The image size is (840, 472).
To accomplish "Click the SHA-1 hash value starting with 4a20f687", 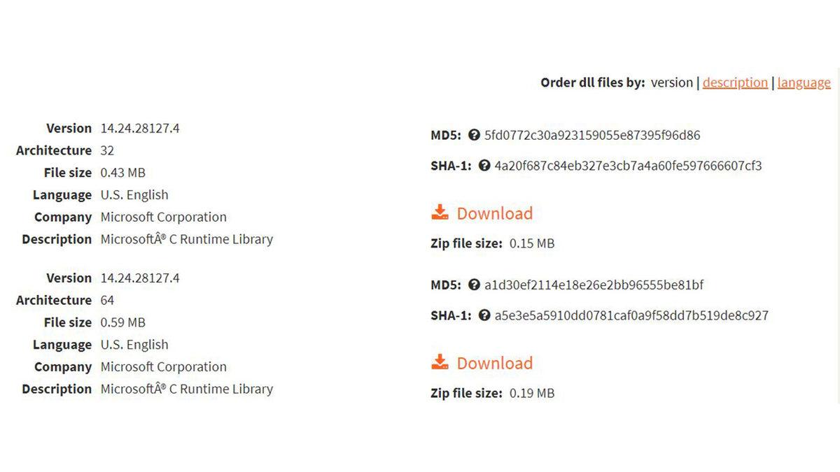I will 628,166.
